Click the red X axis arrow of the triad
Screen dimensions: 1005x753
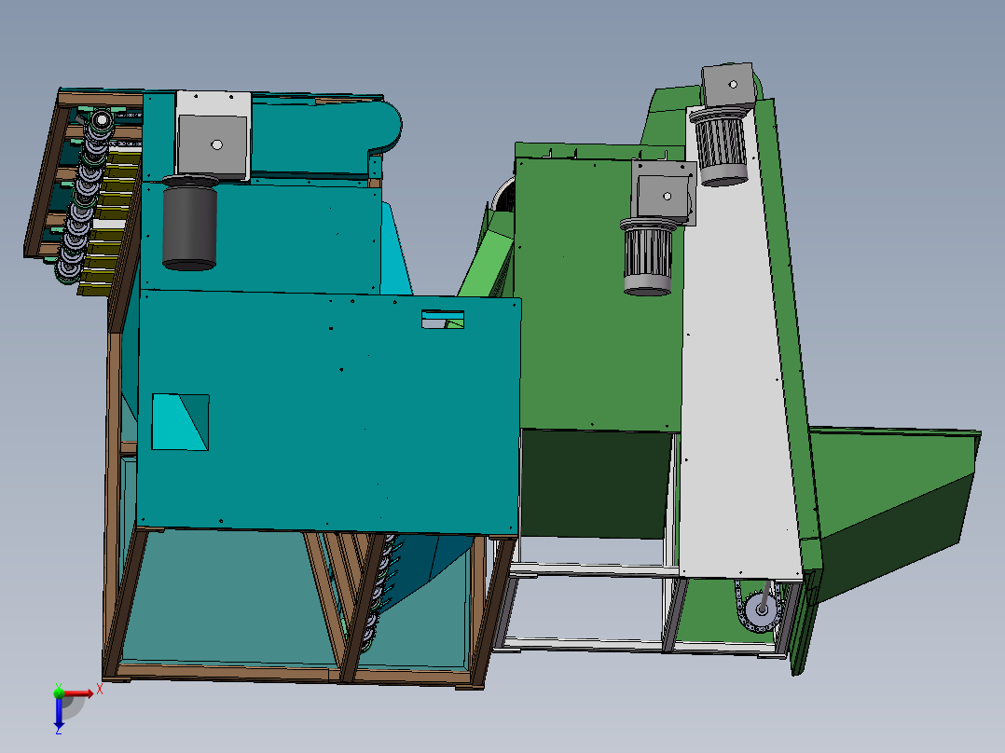[x=79, y=693]
